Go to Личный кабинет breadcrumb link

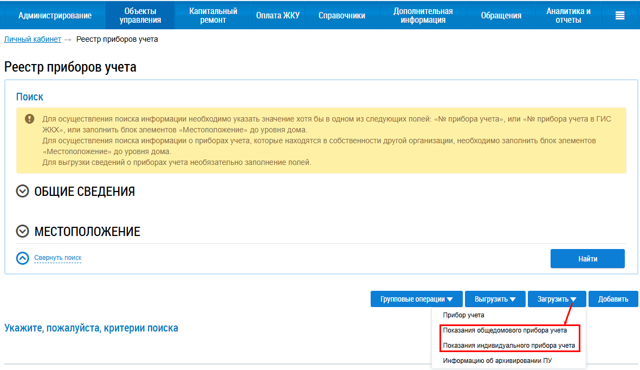[x=33, y=39]
